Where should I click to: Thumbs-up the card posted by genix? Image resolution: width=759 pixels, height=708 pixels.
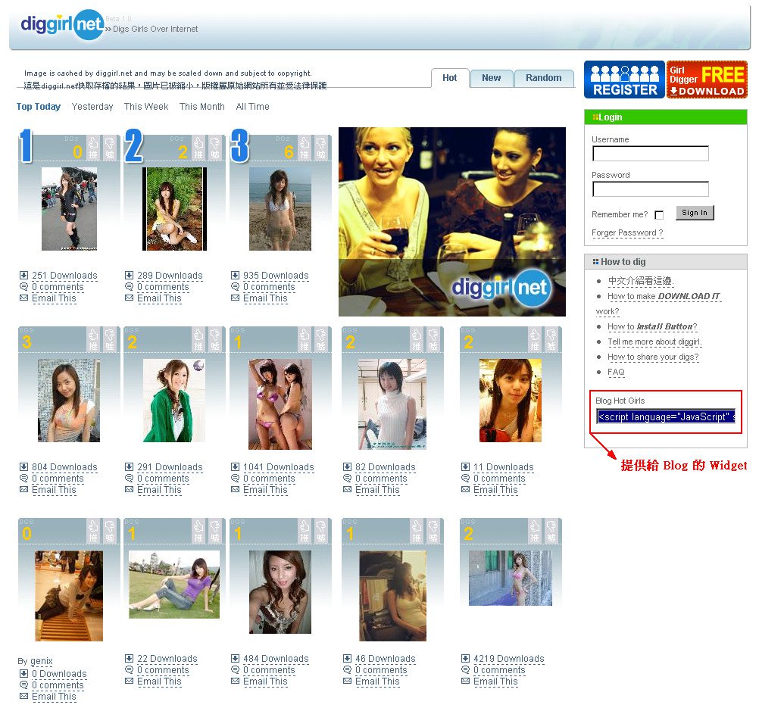pos(93,531)
